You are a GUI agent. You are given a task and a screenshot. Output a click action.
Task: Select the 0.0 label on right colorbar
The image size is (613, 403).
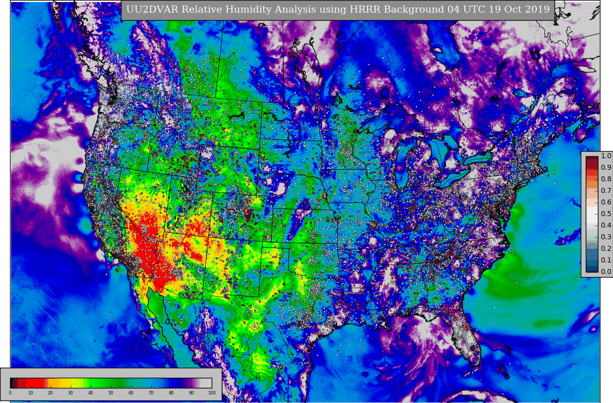pos(606,272)
